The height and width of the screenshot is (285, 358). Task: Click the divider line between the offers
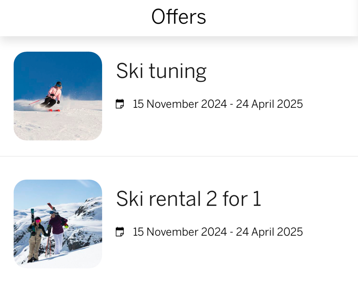coord(179,156)
